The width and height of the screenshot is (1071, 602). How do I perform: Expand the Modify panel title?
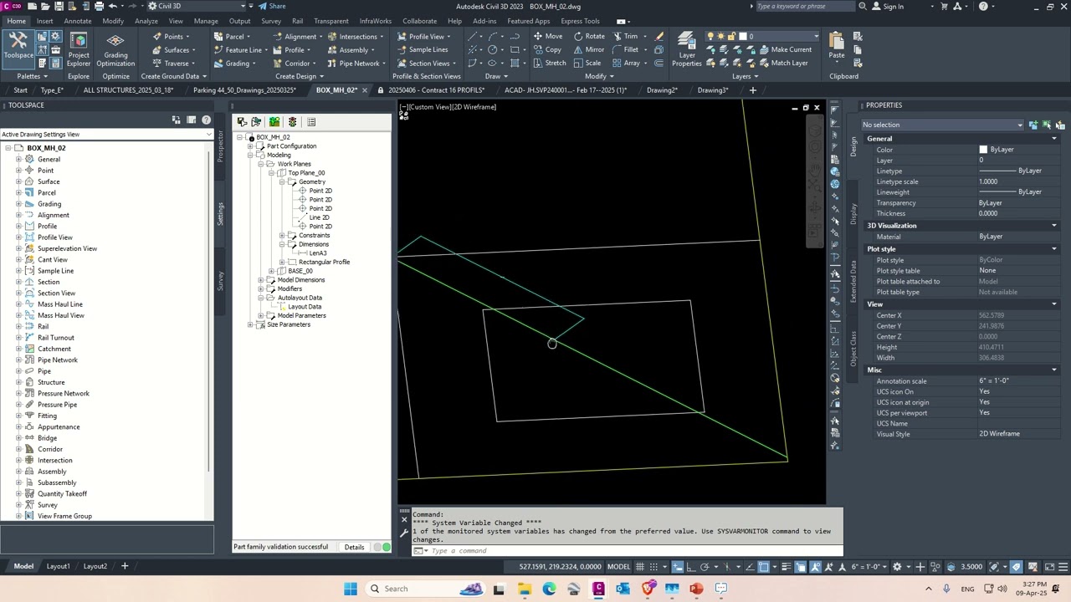tap(598, 76)
